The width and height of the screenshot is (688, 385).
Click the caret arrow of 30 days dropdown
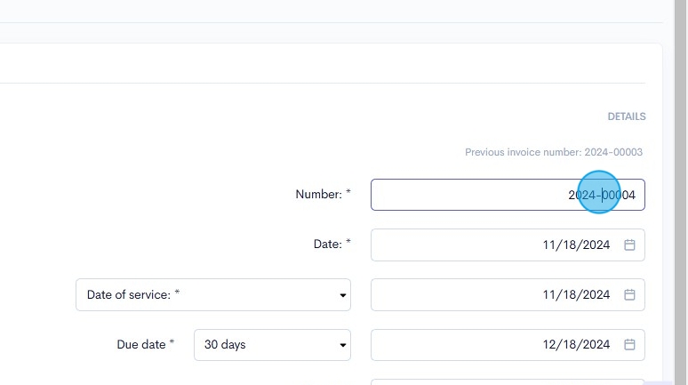click(x=343, y=345)
